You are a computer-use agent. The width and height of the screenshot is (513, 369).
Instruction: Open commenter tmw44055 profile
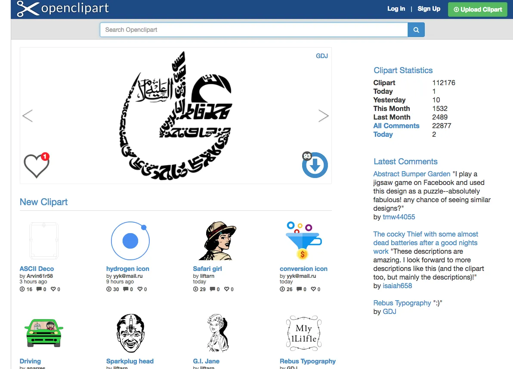coord(399,217)
